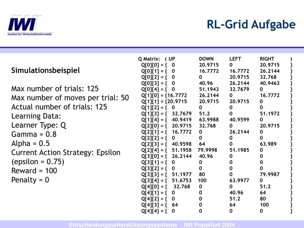Select the 63.9977 value in Q[3][4] row
Viewport: 304px width, 228px height.
click(x=239, y=180)
